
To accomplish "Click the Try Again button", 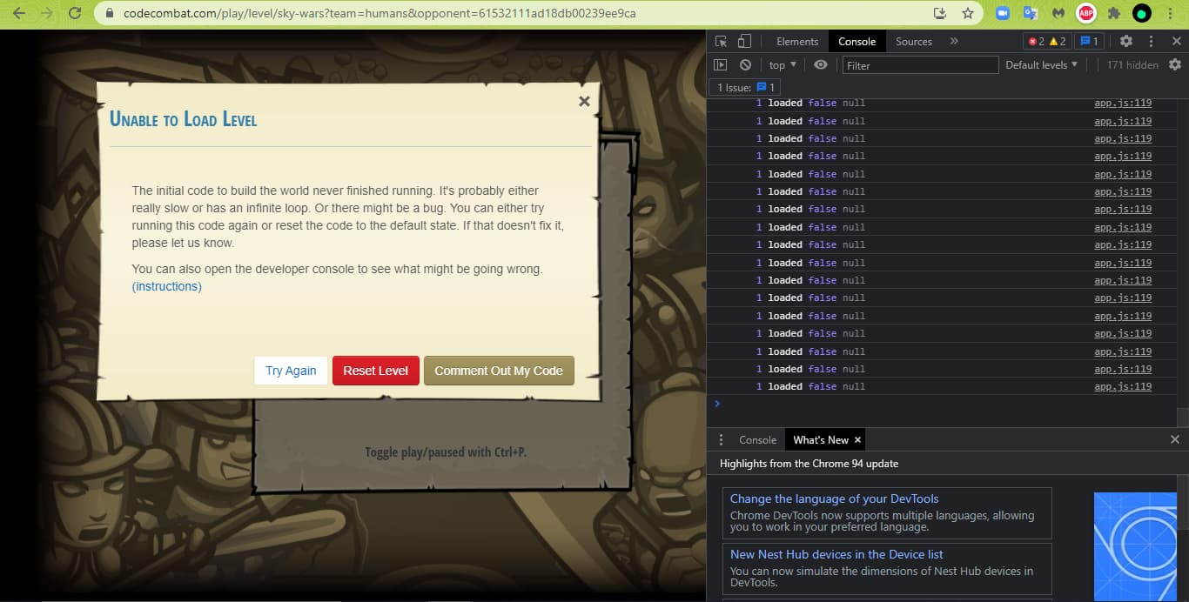I will [291, 371].
